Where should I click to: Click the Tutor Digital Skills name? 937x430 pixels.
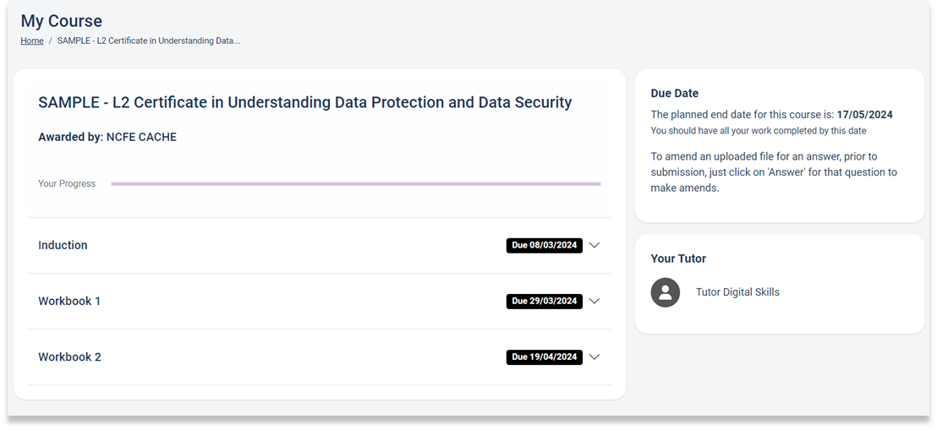(x=737, y=292)
